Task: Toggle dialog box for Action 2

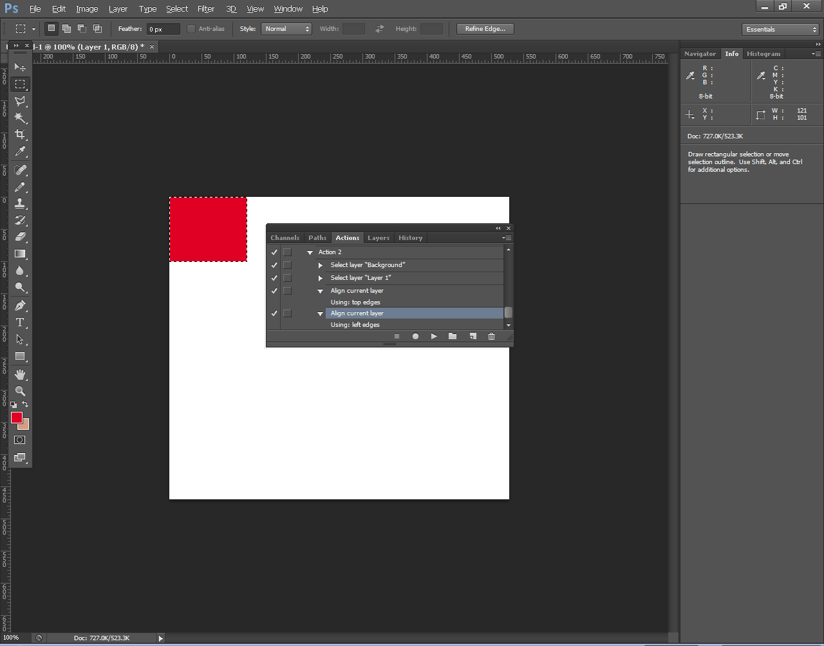Action: coord(287,252)
